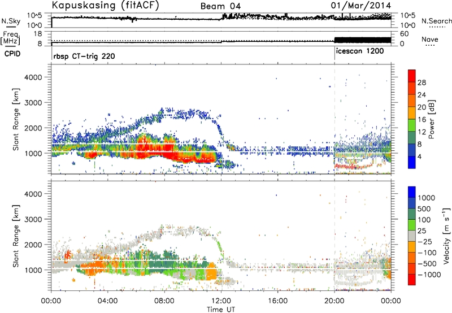
Task: Click the "28" value on power scale
Action: [421, 82]
